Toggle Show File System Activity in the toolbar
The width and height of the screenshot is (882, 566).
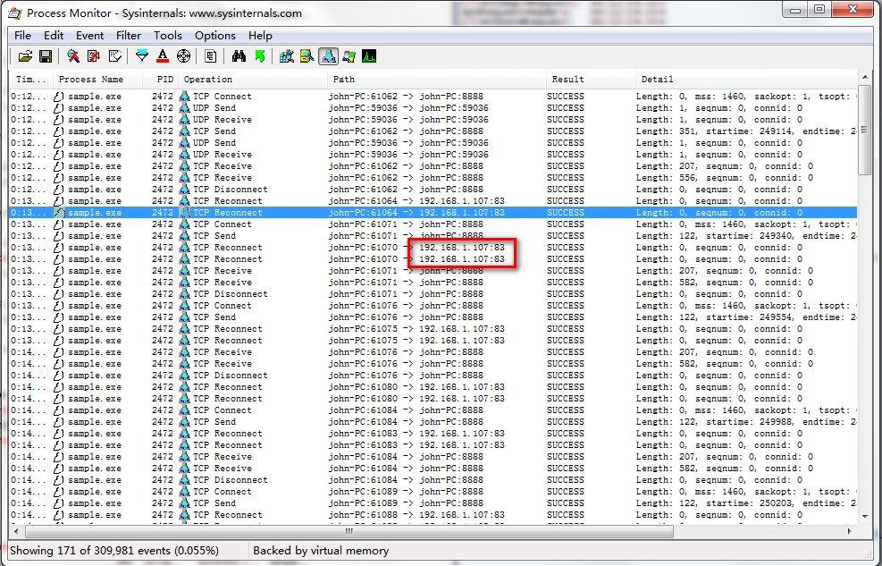307,56
